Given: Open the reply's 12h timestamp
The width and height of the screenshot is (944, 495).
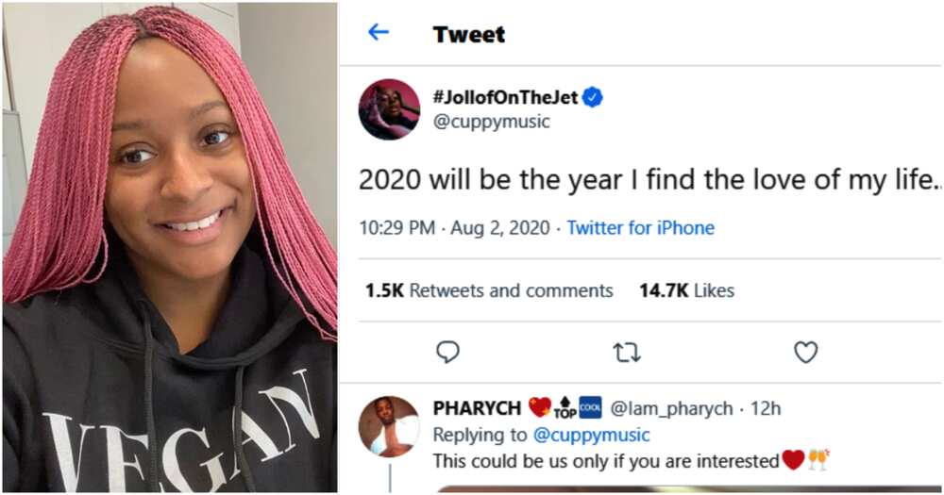Looking at the screenshot, I should [766, 408].
